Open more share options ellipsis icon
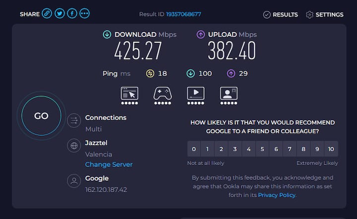357x219 pixels. 84,14
